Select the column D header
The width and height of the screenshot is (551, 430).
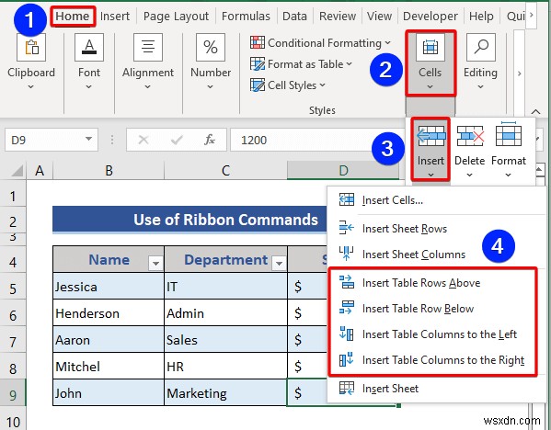(343, 171)
